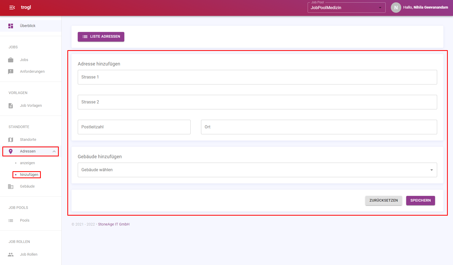The width and height of the screenshot is (453, 265).
Task: Open Jobs briefcase icon in sidebar
Action: [x=11, y=60]
